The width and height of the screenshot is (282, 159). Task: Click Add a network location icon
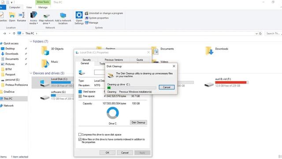(63, 18)
